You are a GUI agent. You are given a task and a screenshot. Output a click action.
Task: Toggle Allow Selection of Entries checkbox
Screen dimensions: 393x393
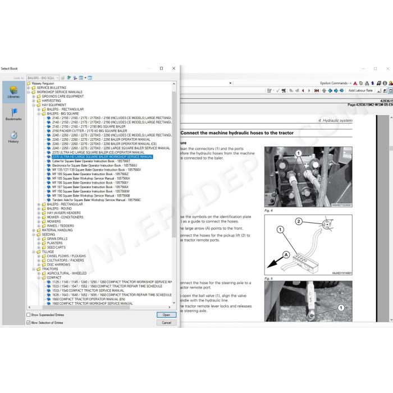pos(29,323)
